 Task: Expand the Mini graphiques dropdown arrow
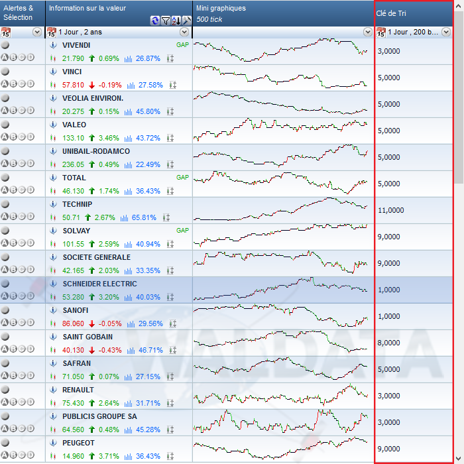368,32
